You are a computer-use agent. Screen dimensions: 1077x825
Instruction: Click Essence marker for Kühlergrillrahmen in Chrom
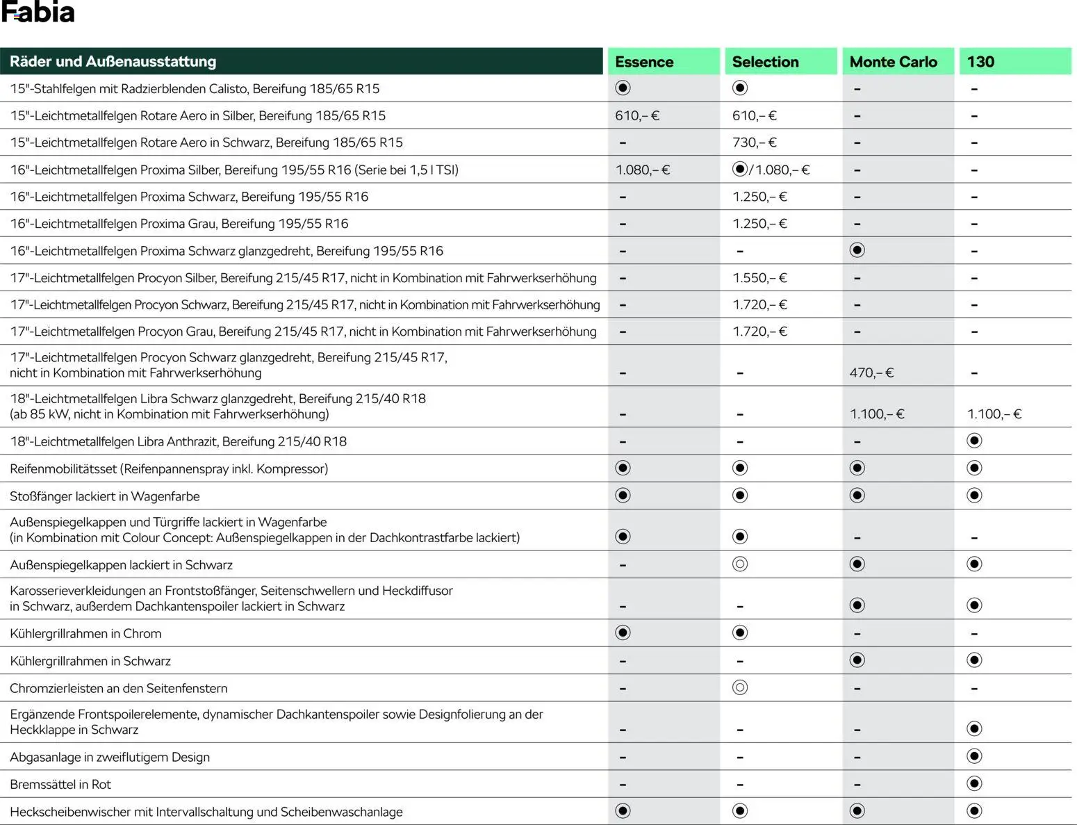pos(623,632)
